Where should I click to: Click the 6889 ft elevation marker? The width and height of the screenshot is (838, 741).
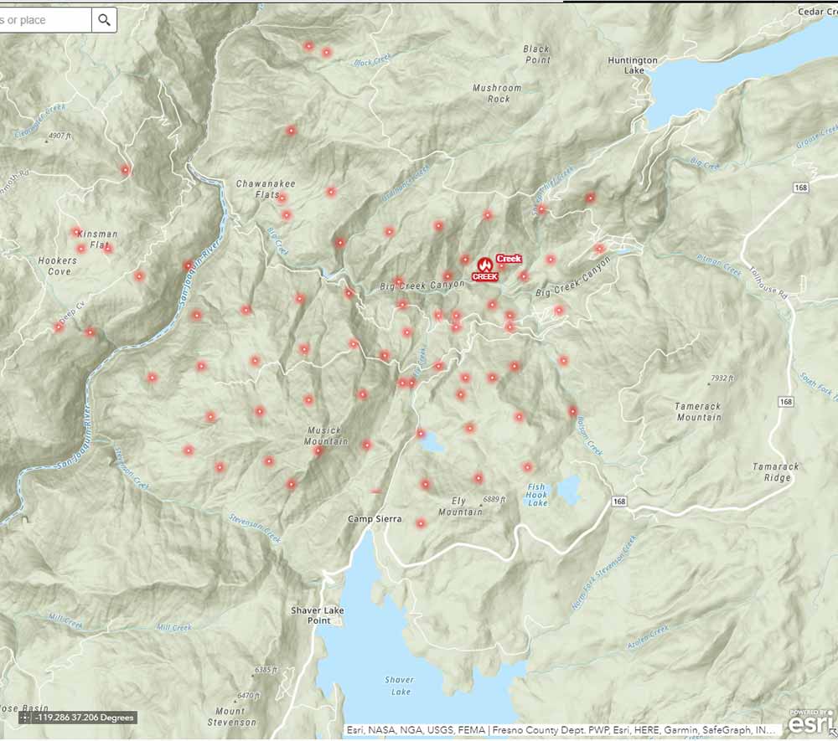coord(494,500)
